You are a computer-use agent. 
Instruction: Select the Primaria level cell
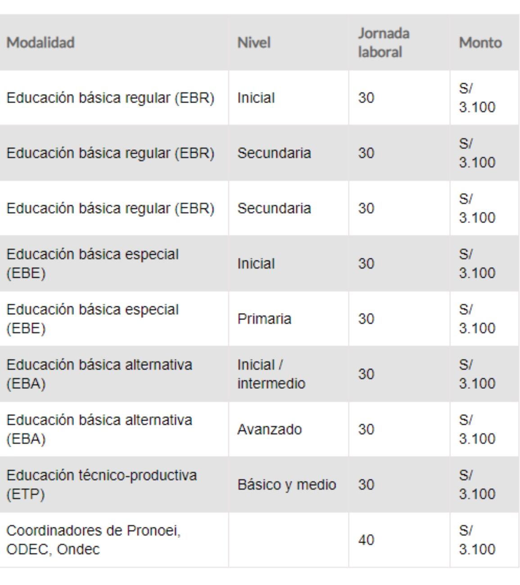[264, 319]
